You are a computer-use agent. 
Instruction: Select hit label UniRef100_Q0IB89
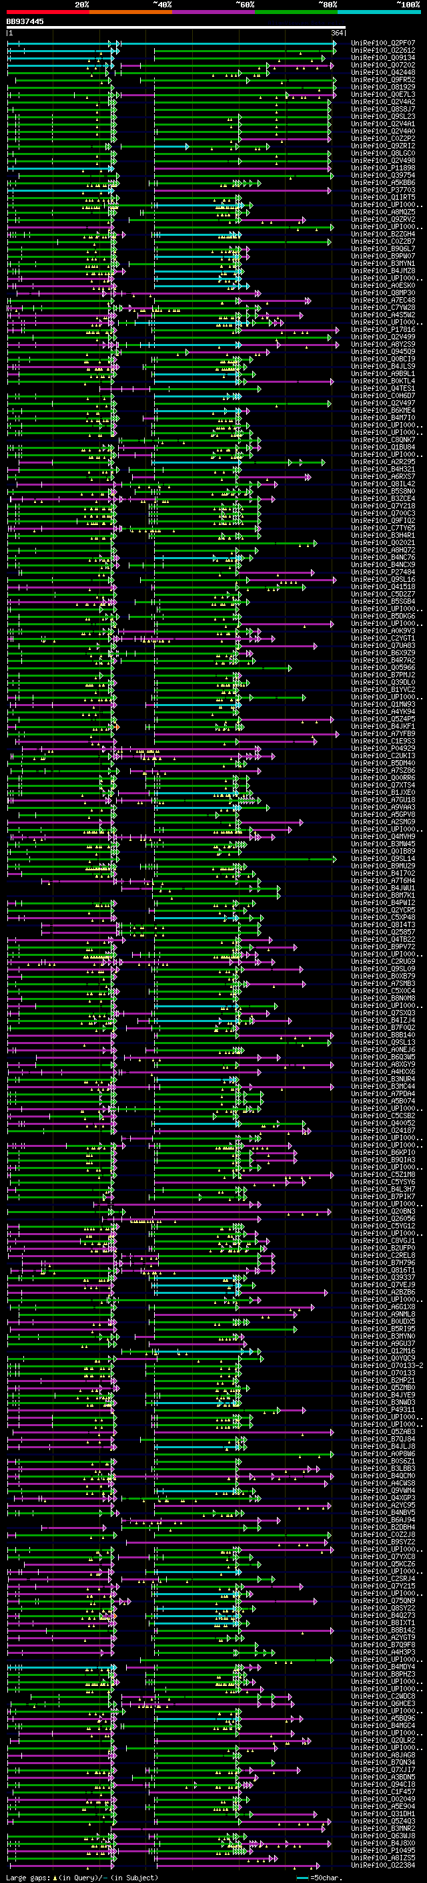click(383, 851)
